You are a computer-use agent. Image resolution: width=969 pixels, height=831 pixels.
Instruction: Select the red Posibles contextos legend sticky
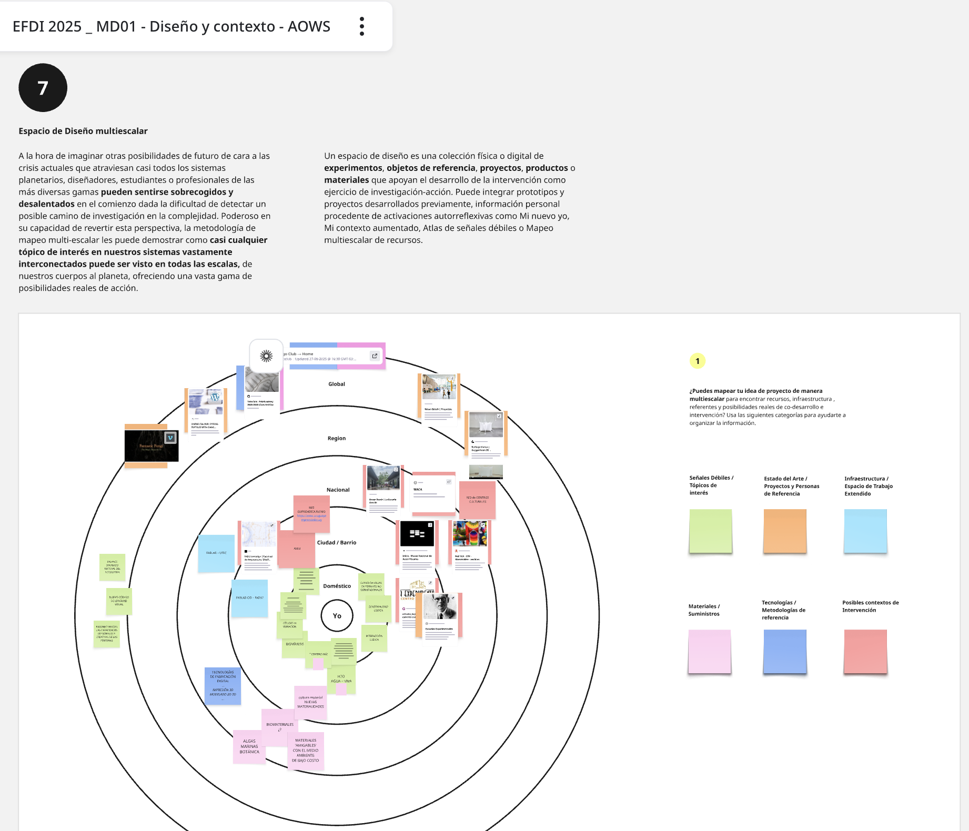coord(865,651)
